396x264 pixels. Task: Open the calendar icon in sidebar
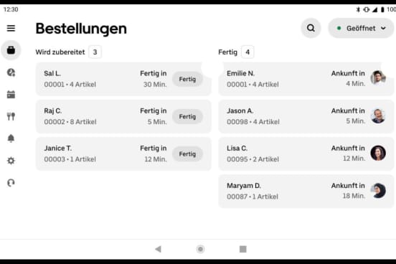point(11,95)
